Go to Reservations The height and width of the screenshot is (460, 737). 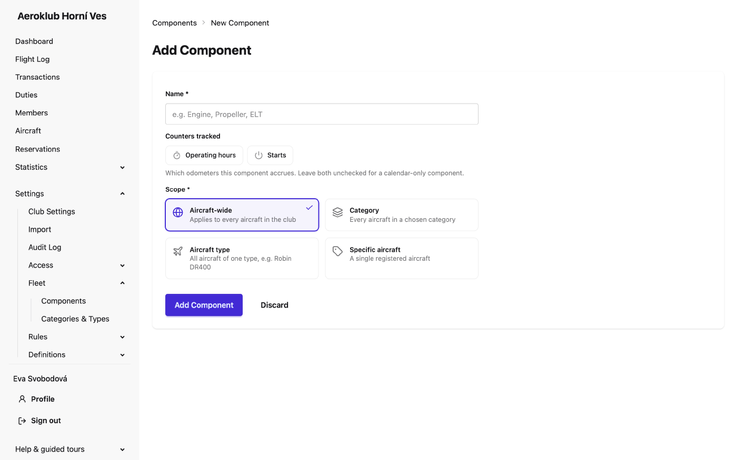[x=38, y=149]
